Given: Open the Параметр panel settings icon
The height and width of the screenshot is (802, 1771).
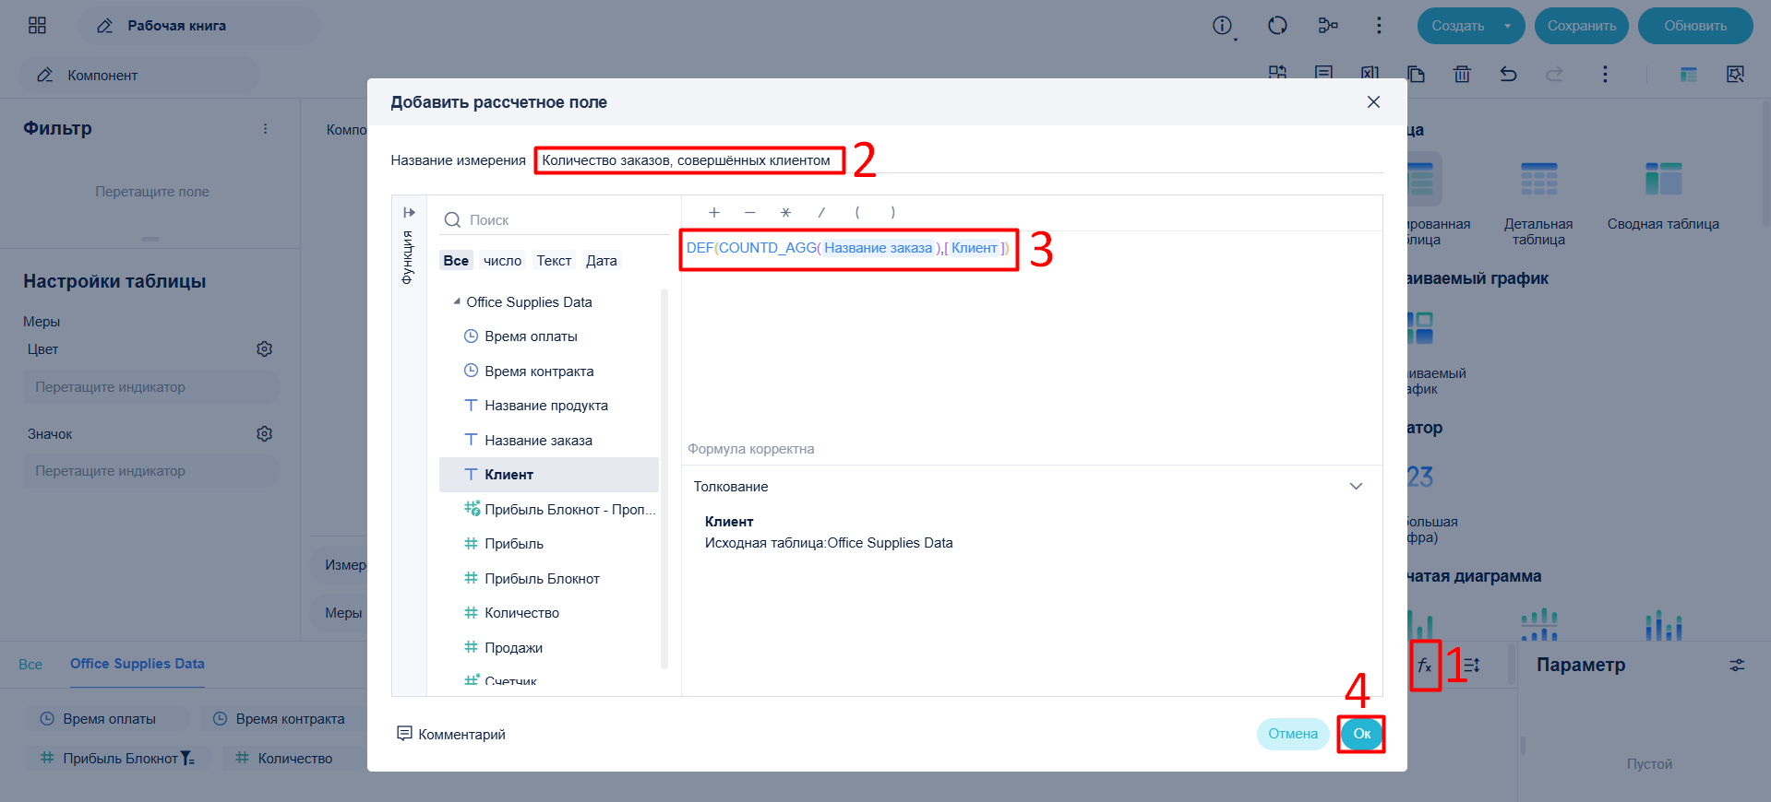Looking at the screenshot, I should click(x=1737, y=665).
